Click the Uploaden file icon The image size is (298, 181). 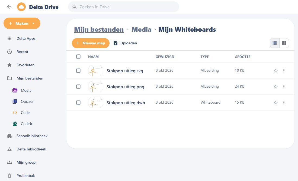click(115, 43)
